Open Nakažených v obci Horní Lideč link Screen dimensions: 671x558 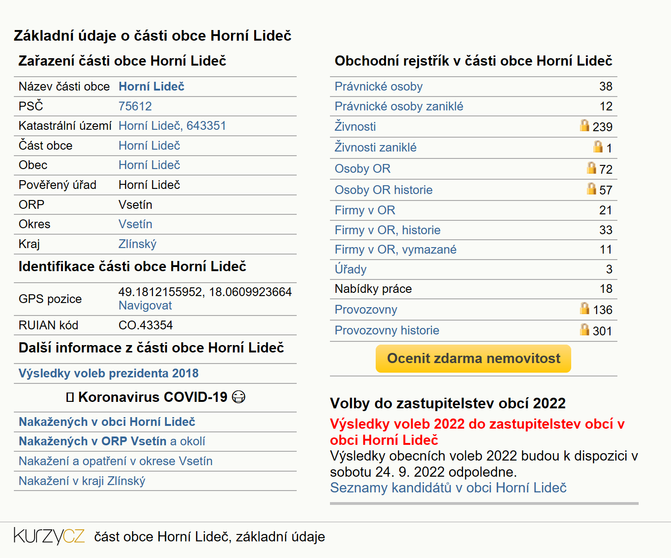click(107, 422)
